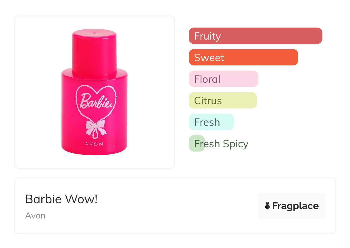This screenshot has height=248, width=350.
Task: Click the small green Fresh Spicy bar
Action: coord(197,144)
